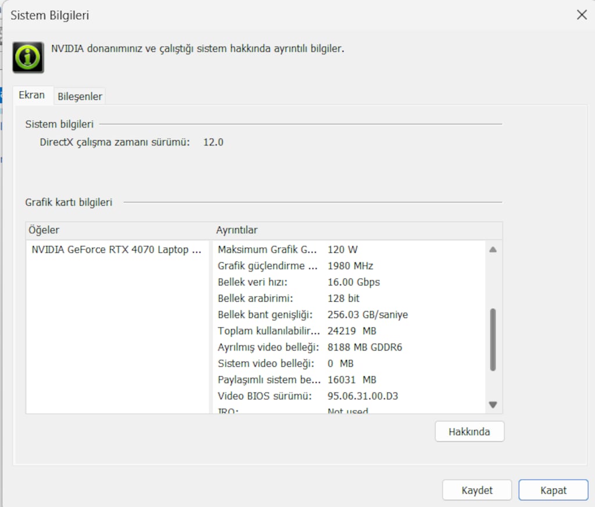Select the Sistem video belleği label

click(266, 363)
